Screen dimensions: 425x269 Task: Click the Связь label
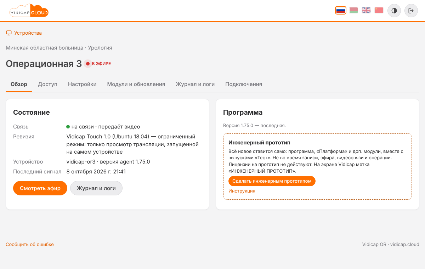coord(21,127)
